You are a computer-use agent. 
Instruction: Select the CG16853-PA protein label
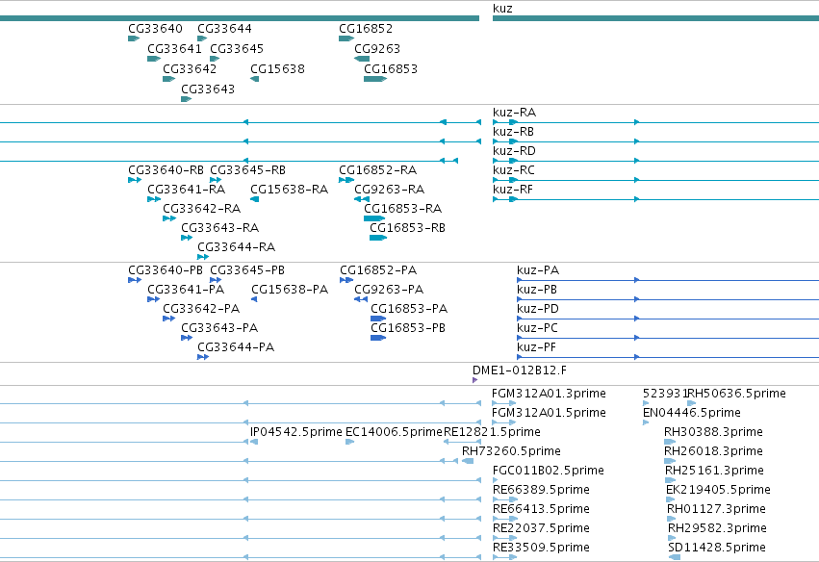(410, 309)
